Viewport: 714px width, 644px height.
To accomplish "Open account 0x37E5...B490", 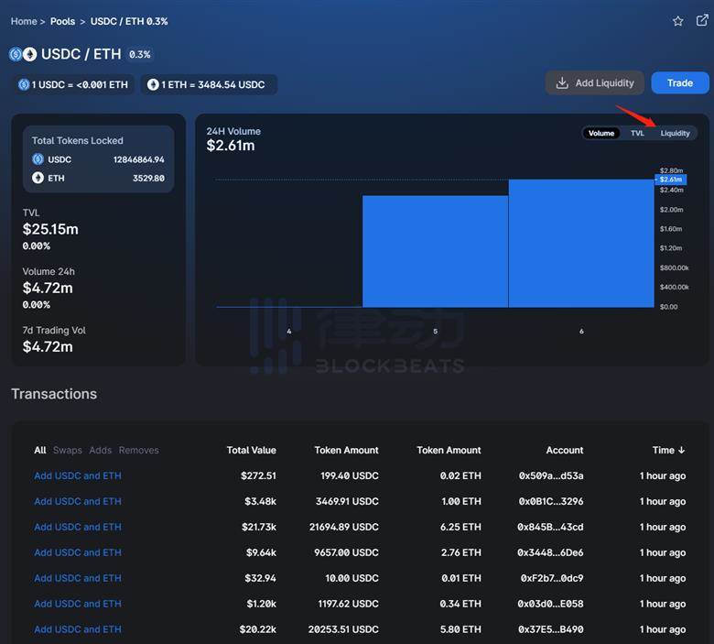I will pyautogui.click(x=550, y=629).
